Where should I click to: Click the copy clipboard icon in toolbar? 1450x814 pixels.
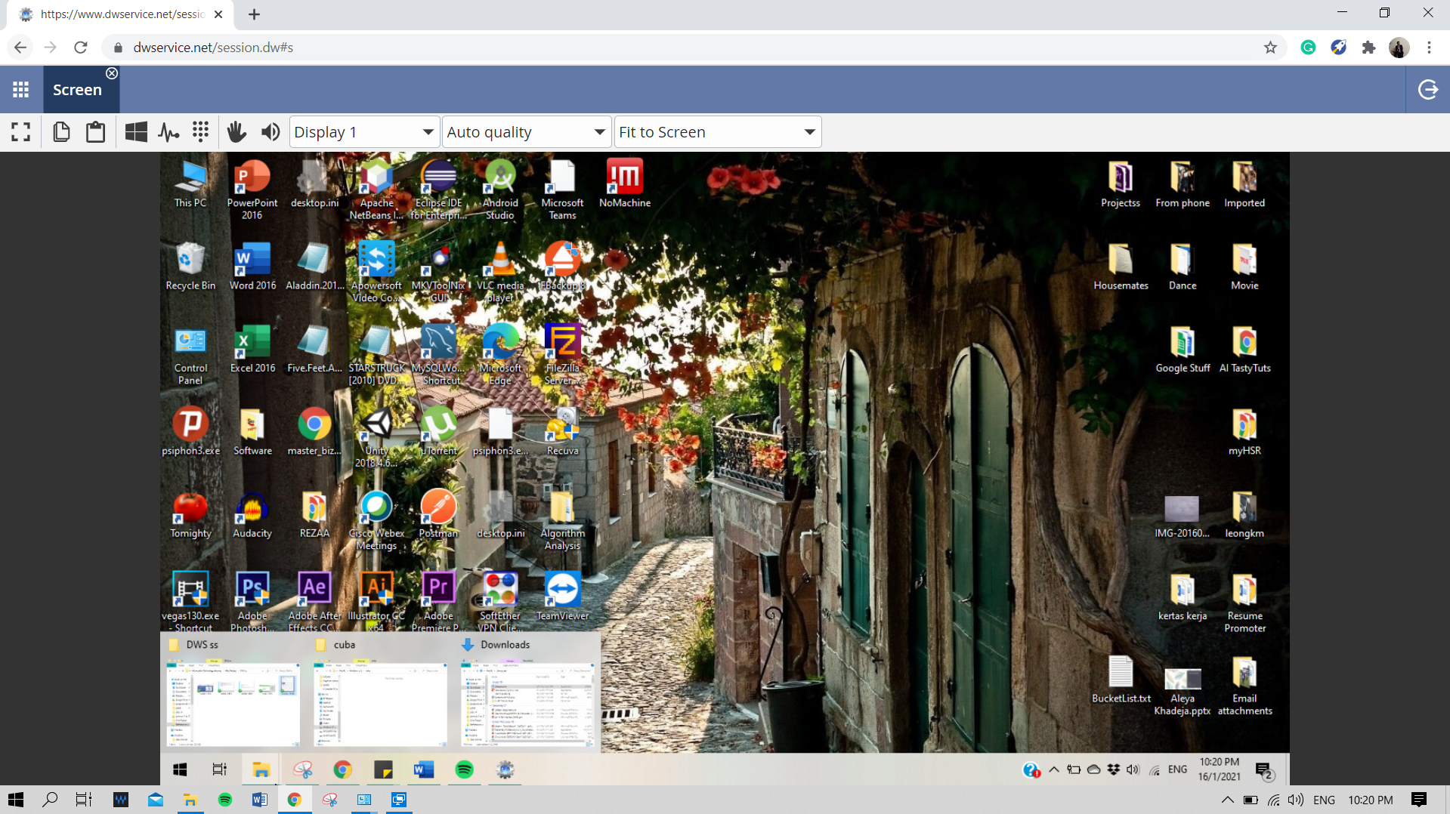click(x=61, y=132)
